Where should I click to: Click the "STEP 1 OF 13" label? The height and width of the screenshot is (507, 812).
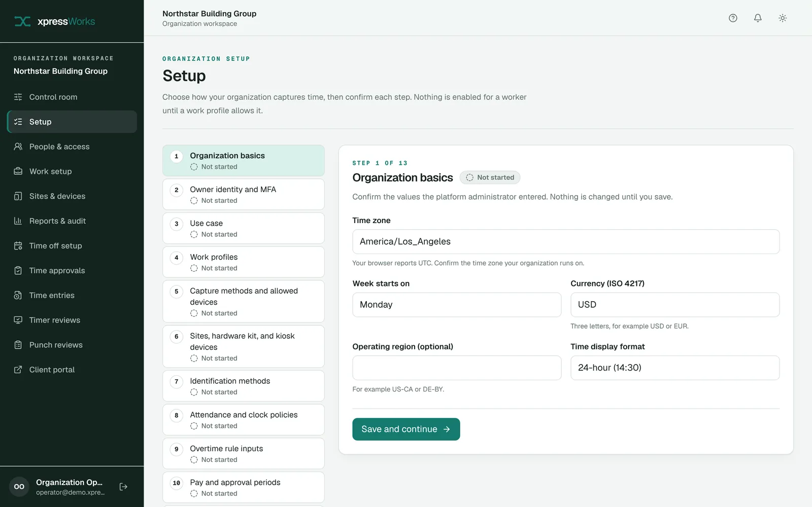380,163
